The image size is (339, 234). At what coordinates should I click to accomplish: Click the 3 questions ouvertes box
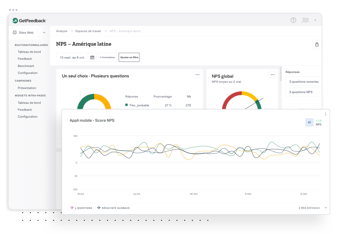[304, 81]
